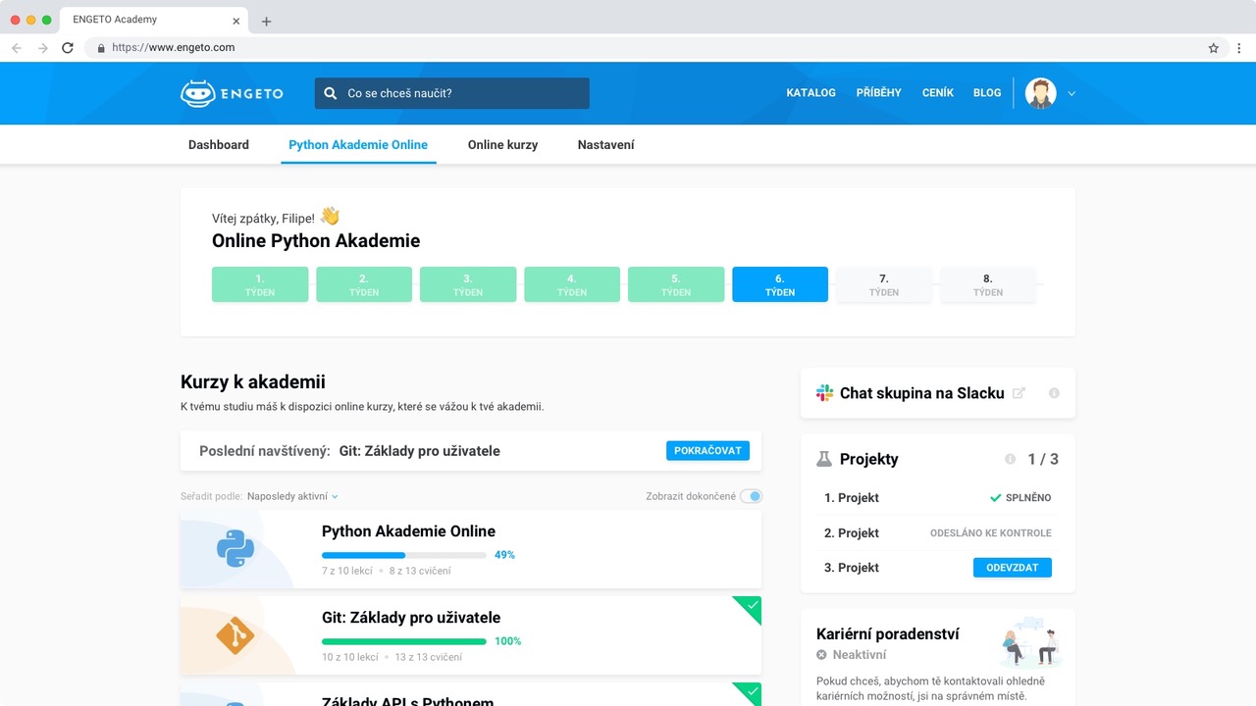Select week 8. TÝDEN step
The height and width of the screenshot is (706, 1256).
point(988,284)
